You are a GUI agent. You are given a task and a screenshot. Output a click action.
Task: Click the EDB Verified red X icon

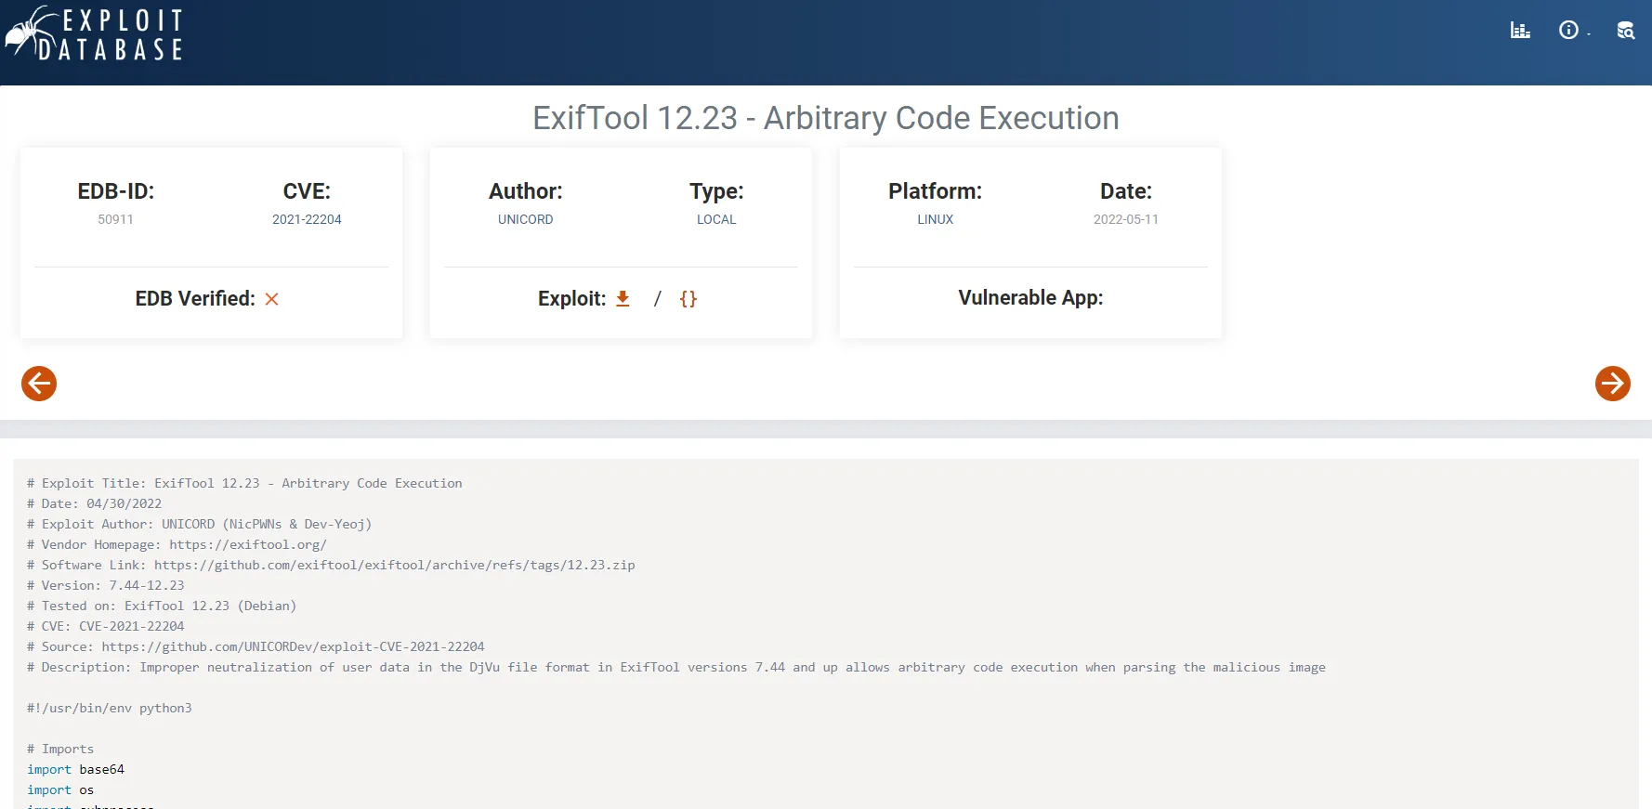pos(271,299)
